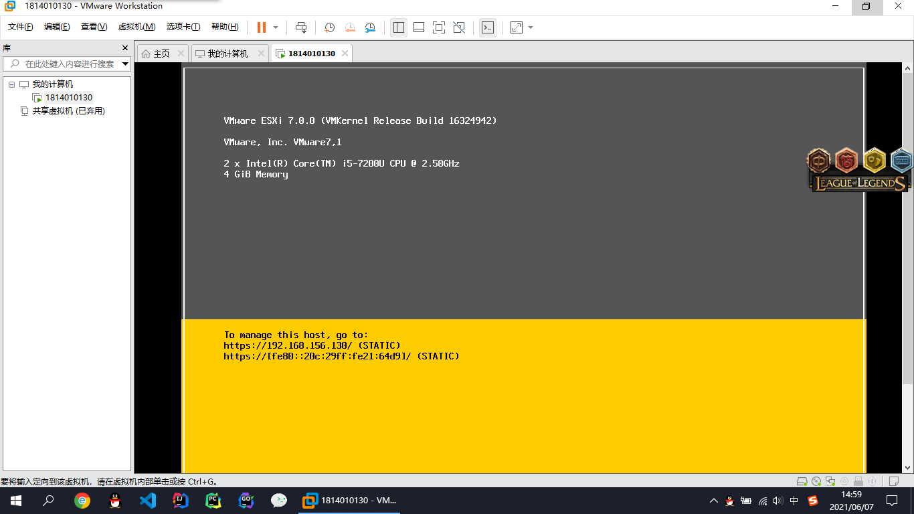Switch to the 主页 tab
Viewport: 914px width, 514px height.
(x=161, y=54)
